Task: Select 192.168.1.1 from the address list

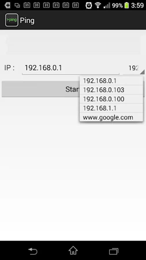Action: pos(111,108)
